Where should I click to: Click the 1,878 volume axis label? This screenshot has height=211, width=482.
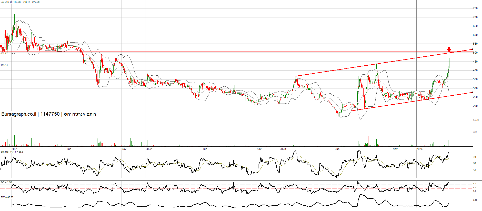(476, 120)
